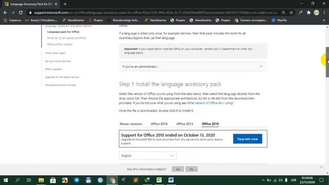Open 'Set up mobile devices' sidebar section
This screenshot has height=185, width=329.
tap(58, 61)
